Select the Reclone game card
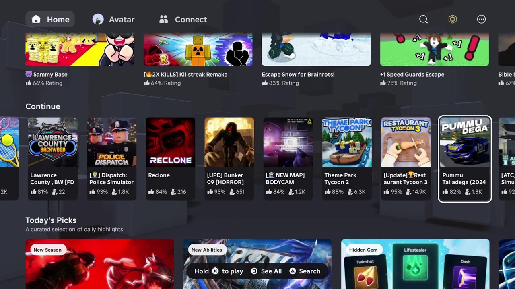Viewport: 515px width, 289px height. [171, 159]
